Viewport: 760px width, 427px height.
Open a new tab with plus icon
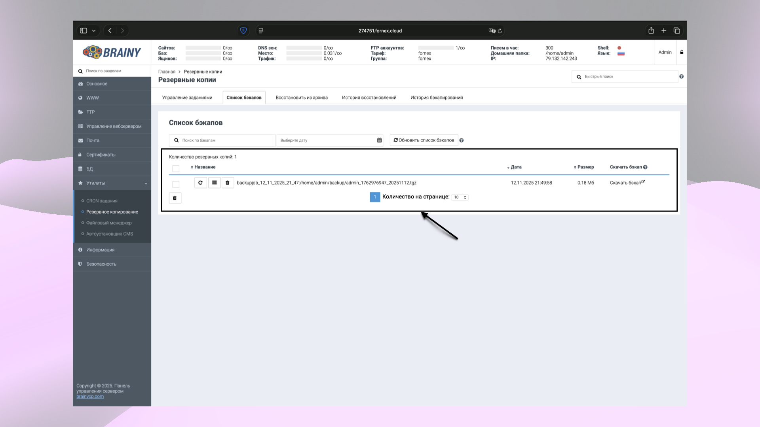pos(664,30)
